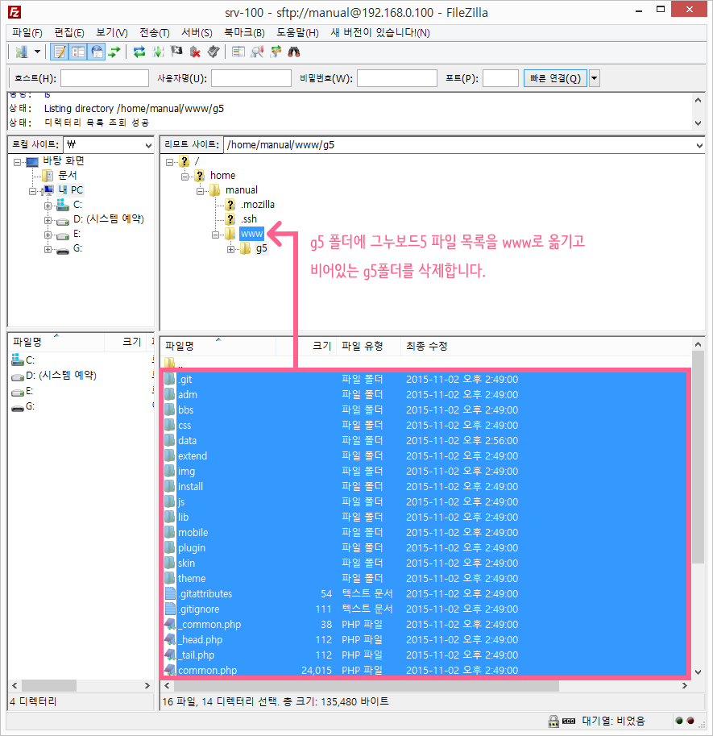Open directory listing filters dialog
This screenshot has width=713, height=736.
(x=238, y=52)
